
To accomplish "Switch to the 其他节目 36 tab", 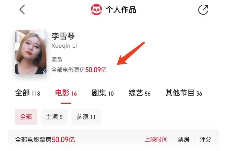I will point(184,93).
